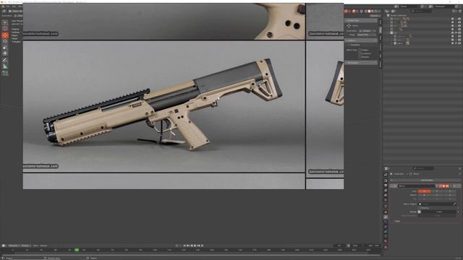The height and width of the screenshot is (260, 463).
Task: Select the active orange Move tool
Action: pyautogui.click(x=5, y=35)
